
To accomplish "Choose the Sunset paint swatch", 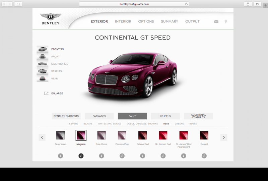I will (x=204, y=135).
